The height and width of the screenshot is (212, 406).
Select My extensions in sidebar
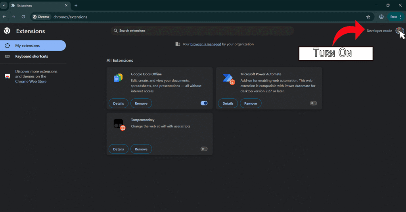[x=33, y=46]
